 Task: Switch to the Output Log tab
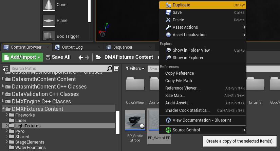point(72,47)
